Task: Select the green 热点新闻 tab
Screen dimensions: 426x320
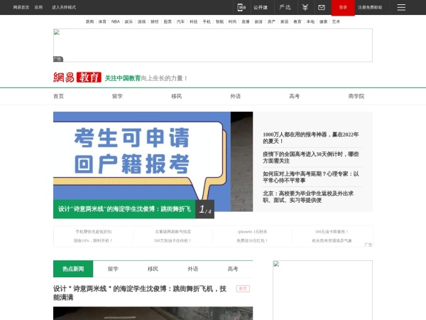Action: click(72, 269)
